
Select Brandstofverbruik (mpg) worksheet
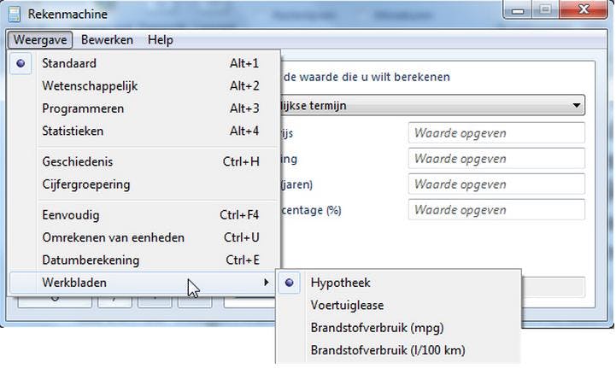[x=377, y=328]
